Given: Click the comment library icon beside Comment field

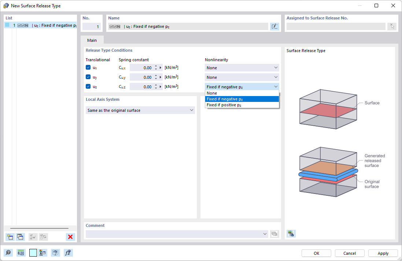Looking at the screenshot, I should click(x=274, y=234).
